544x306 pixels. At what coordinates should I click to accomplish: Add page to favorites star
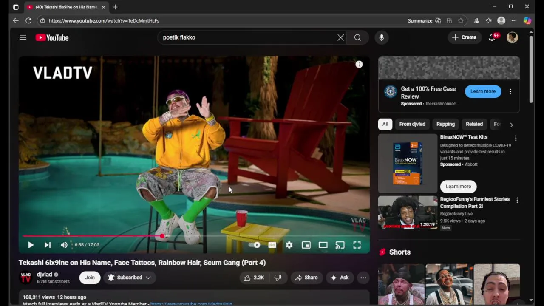pyautogui.click(x=461, y=20)
